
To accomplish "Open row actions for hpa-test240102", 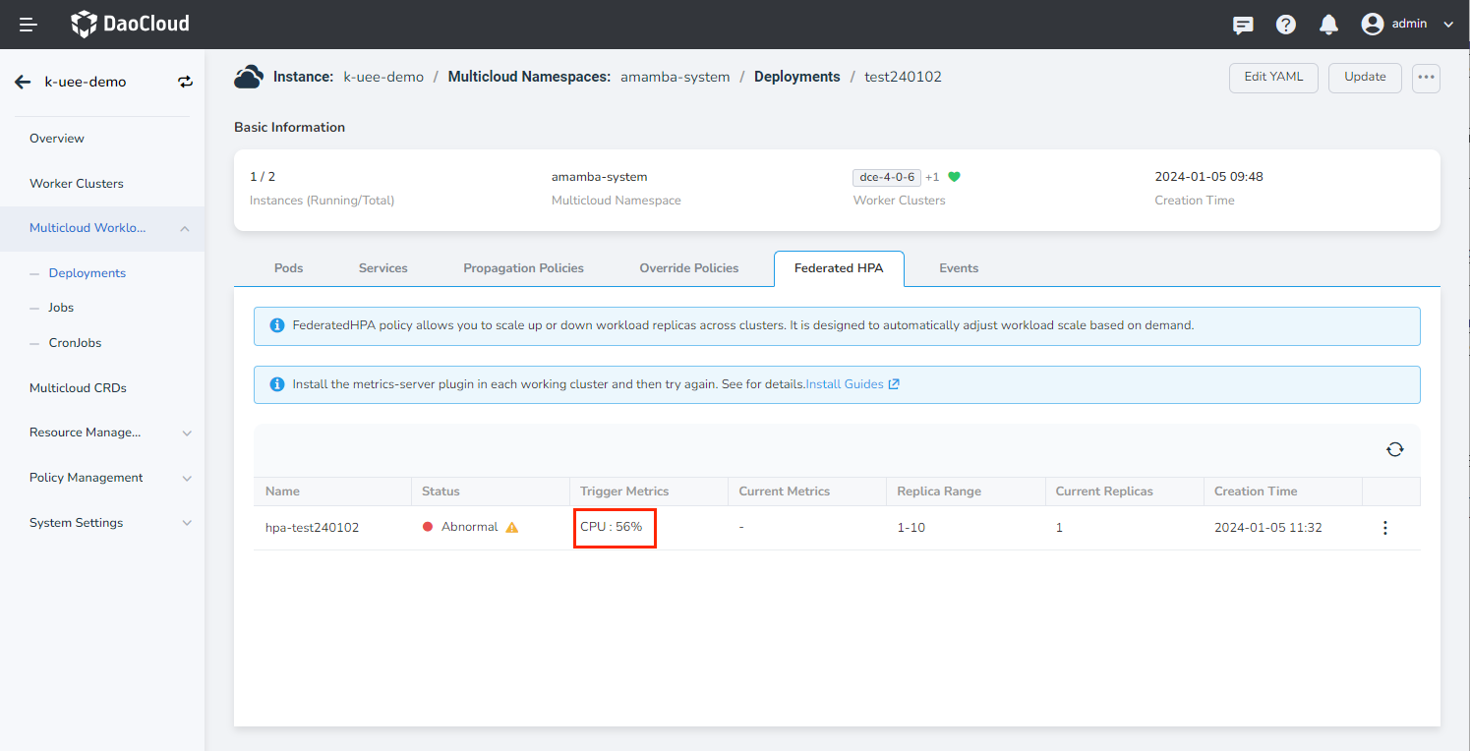I will 1384,528.
